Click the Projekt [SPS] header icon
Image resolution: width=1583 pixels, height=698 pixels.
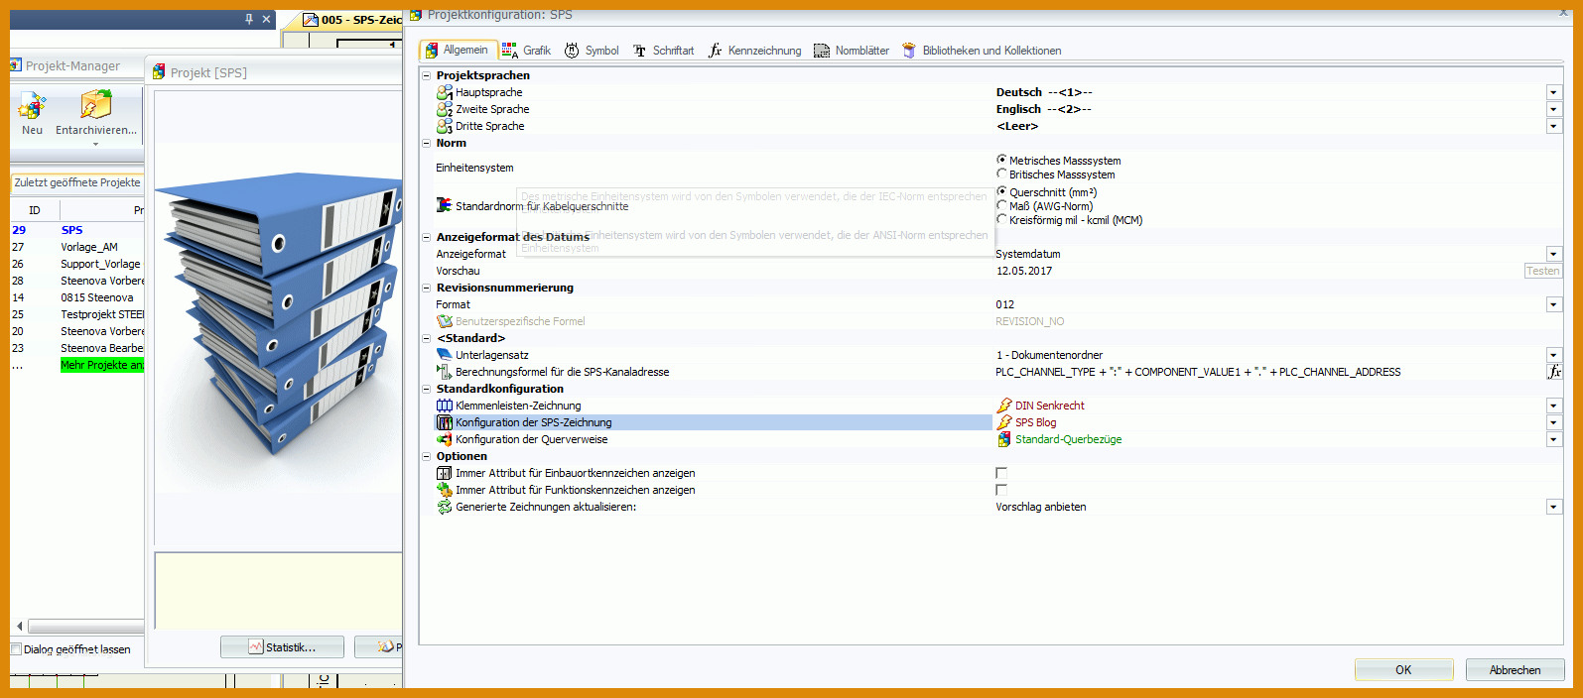[x=159, y=72]
